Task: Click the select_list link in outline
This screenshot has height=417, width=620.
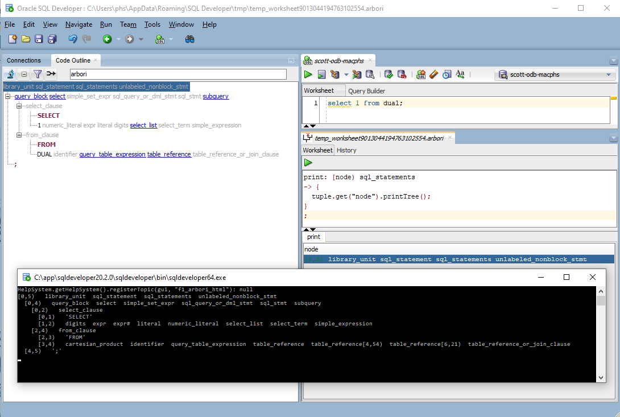Action: [143, 125]
